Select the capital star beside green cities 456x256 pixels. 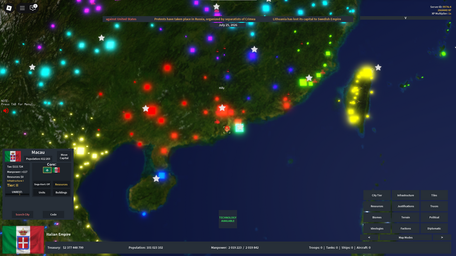[x=309, y=78]
